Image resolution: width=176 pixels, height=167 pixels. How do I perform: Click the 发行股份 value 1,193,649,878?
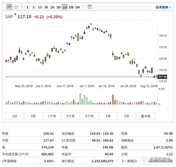(x=102, y=161)
